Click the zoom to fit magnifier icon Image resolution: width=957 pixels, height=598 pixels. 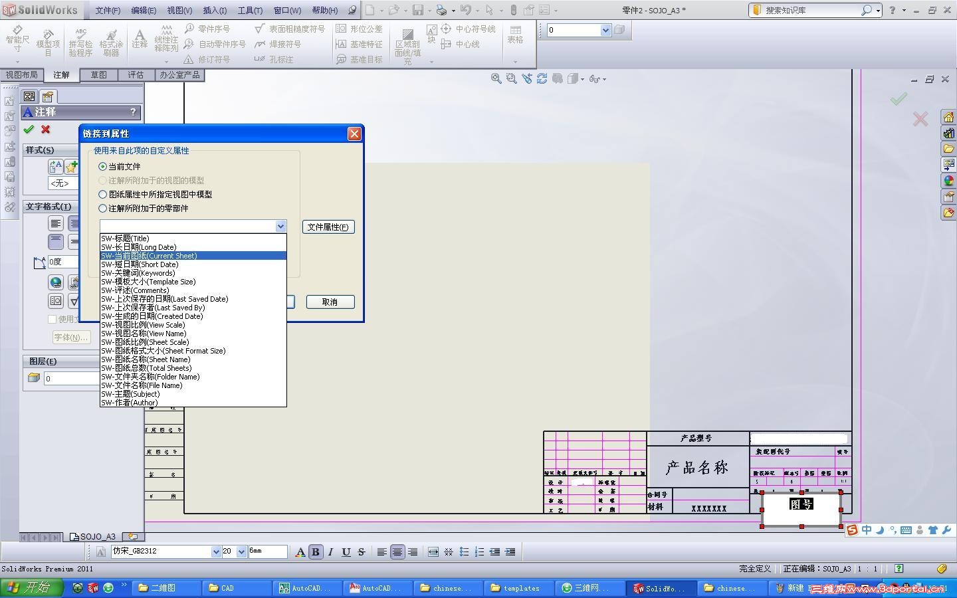click(496, 78)
